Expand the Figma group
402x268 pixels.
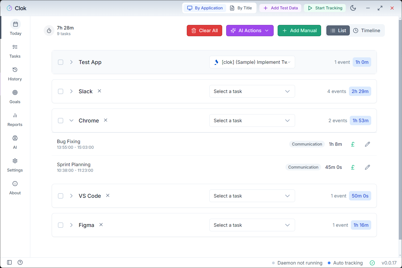click(71, 225)
